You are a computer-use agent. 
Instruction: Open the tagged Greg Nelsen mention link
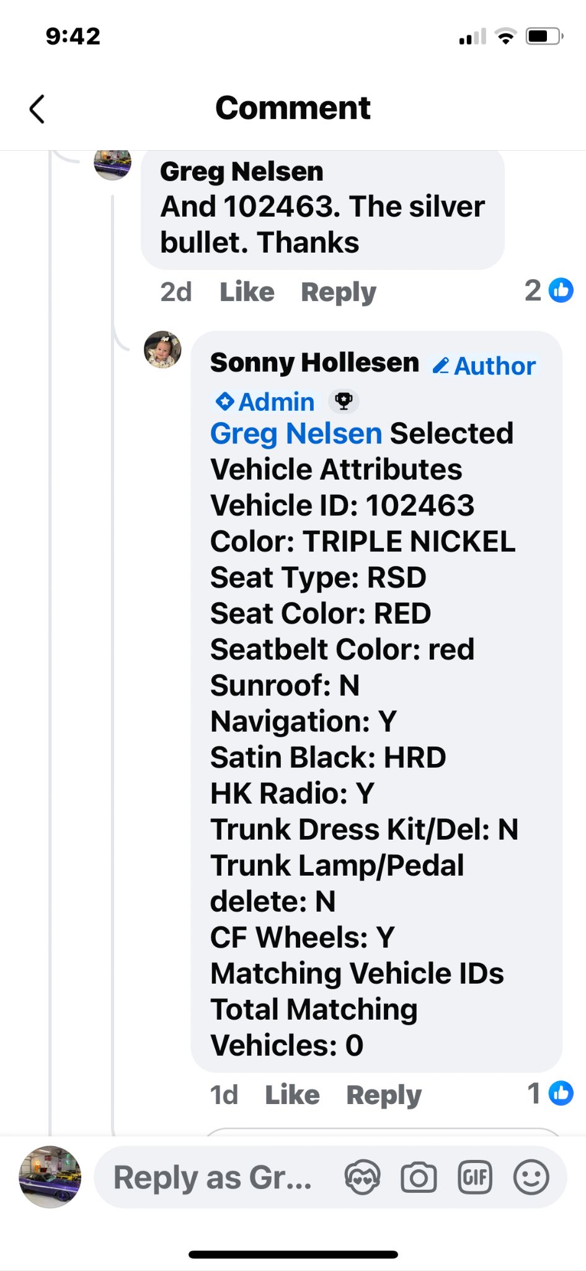[296, 433]
